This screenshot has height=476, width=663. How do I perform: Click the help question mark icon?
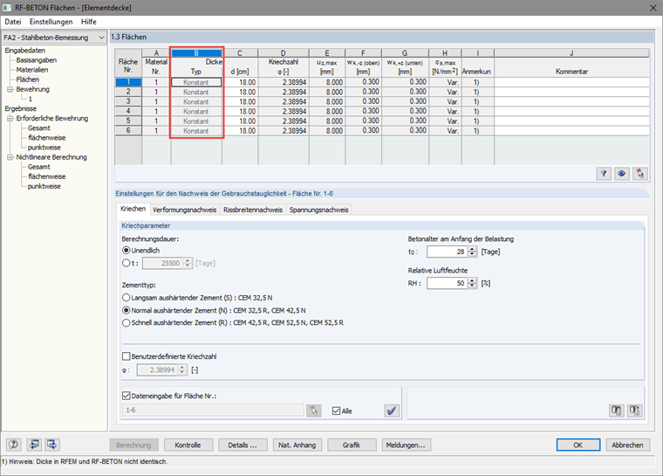click(14, 445)
